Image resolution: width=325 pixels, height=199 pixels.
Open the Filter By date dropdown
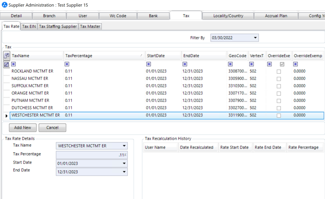tap(255, 38)
